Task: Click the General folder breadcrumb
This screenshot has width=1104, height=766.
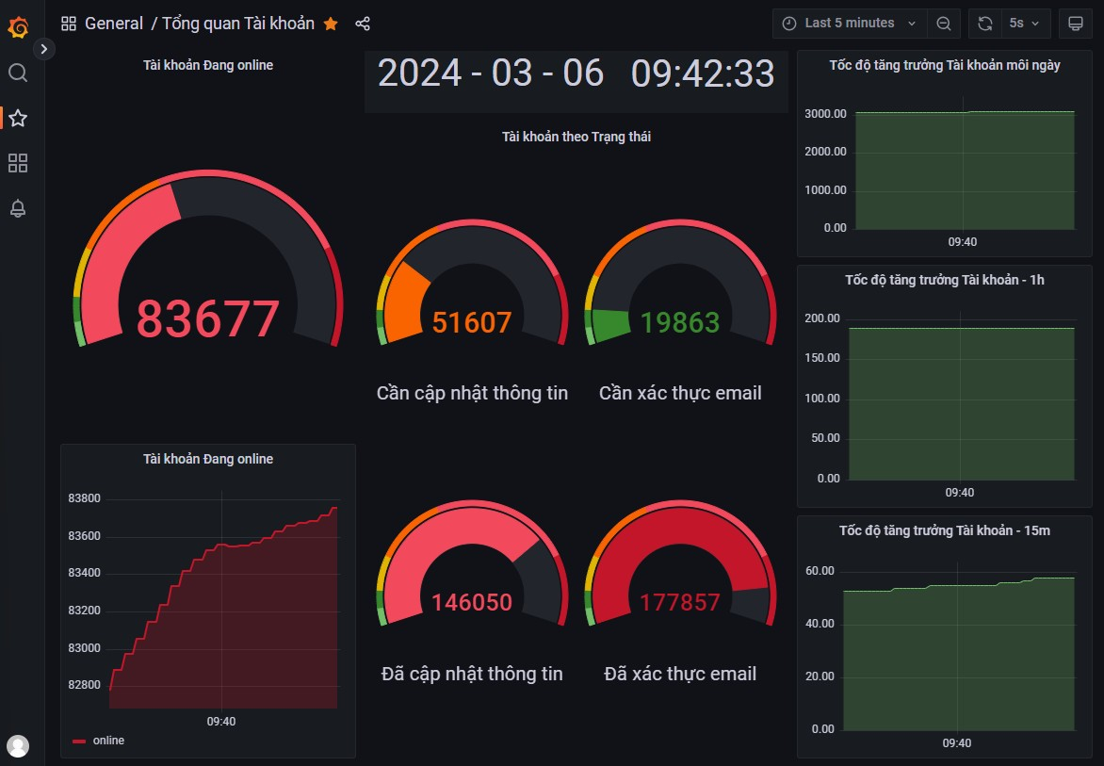Action: pyautogui.click(x=113, y=24)
